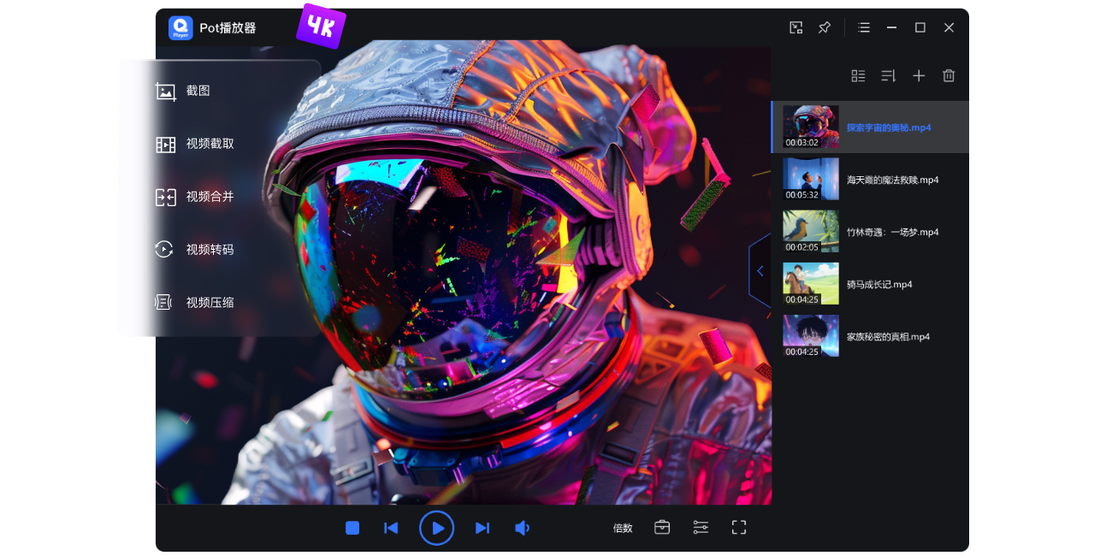Screen dimensions: 1112x556
Task: Delete playlist items with the trash icon
Action: coord(949,76)
